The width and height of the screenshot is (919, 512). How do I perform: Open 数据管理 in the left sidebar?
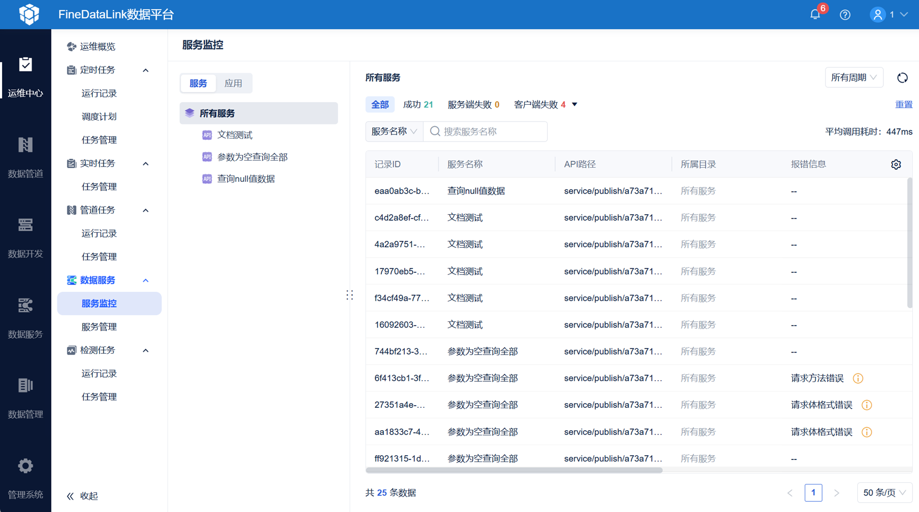pyautogui.click(x=26, y=399)
